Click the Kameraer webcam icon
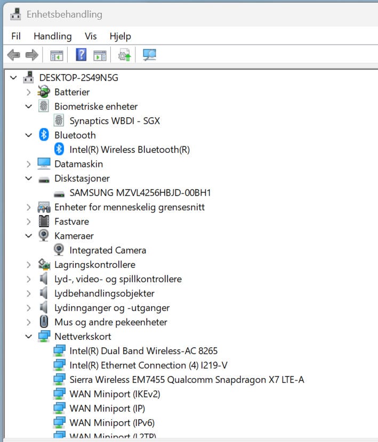The width and height of the screenshot is (378, 442). (44, 236)
